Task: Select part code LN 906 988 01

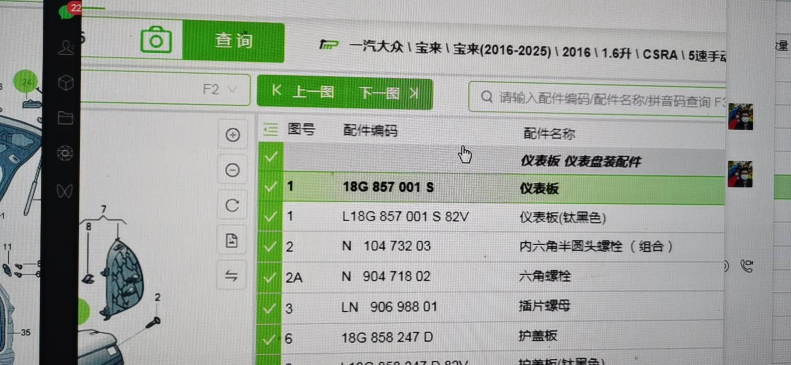Action: (x=389, y=307)
